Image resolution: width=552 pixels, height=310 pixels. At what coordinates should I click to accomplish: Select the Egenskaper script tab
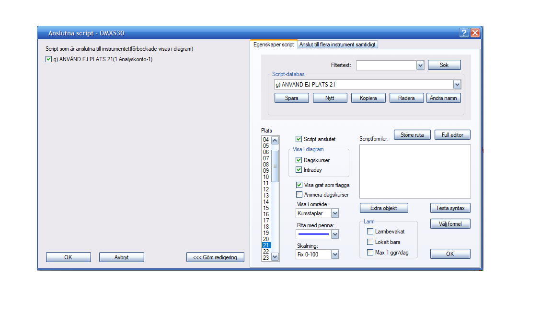[x=274, y=44]
